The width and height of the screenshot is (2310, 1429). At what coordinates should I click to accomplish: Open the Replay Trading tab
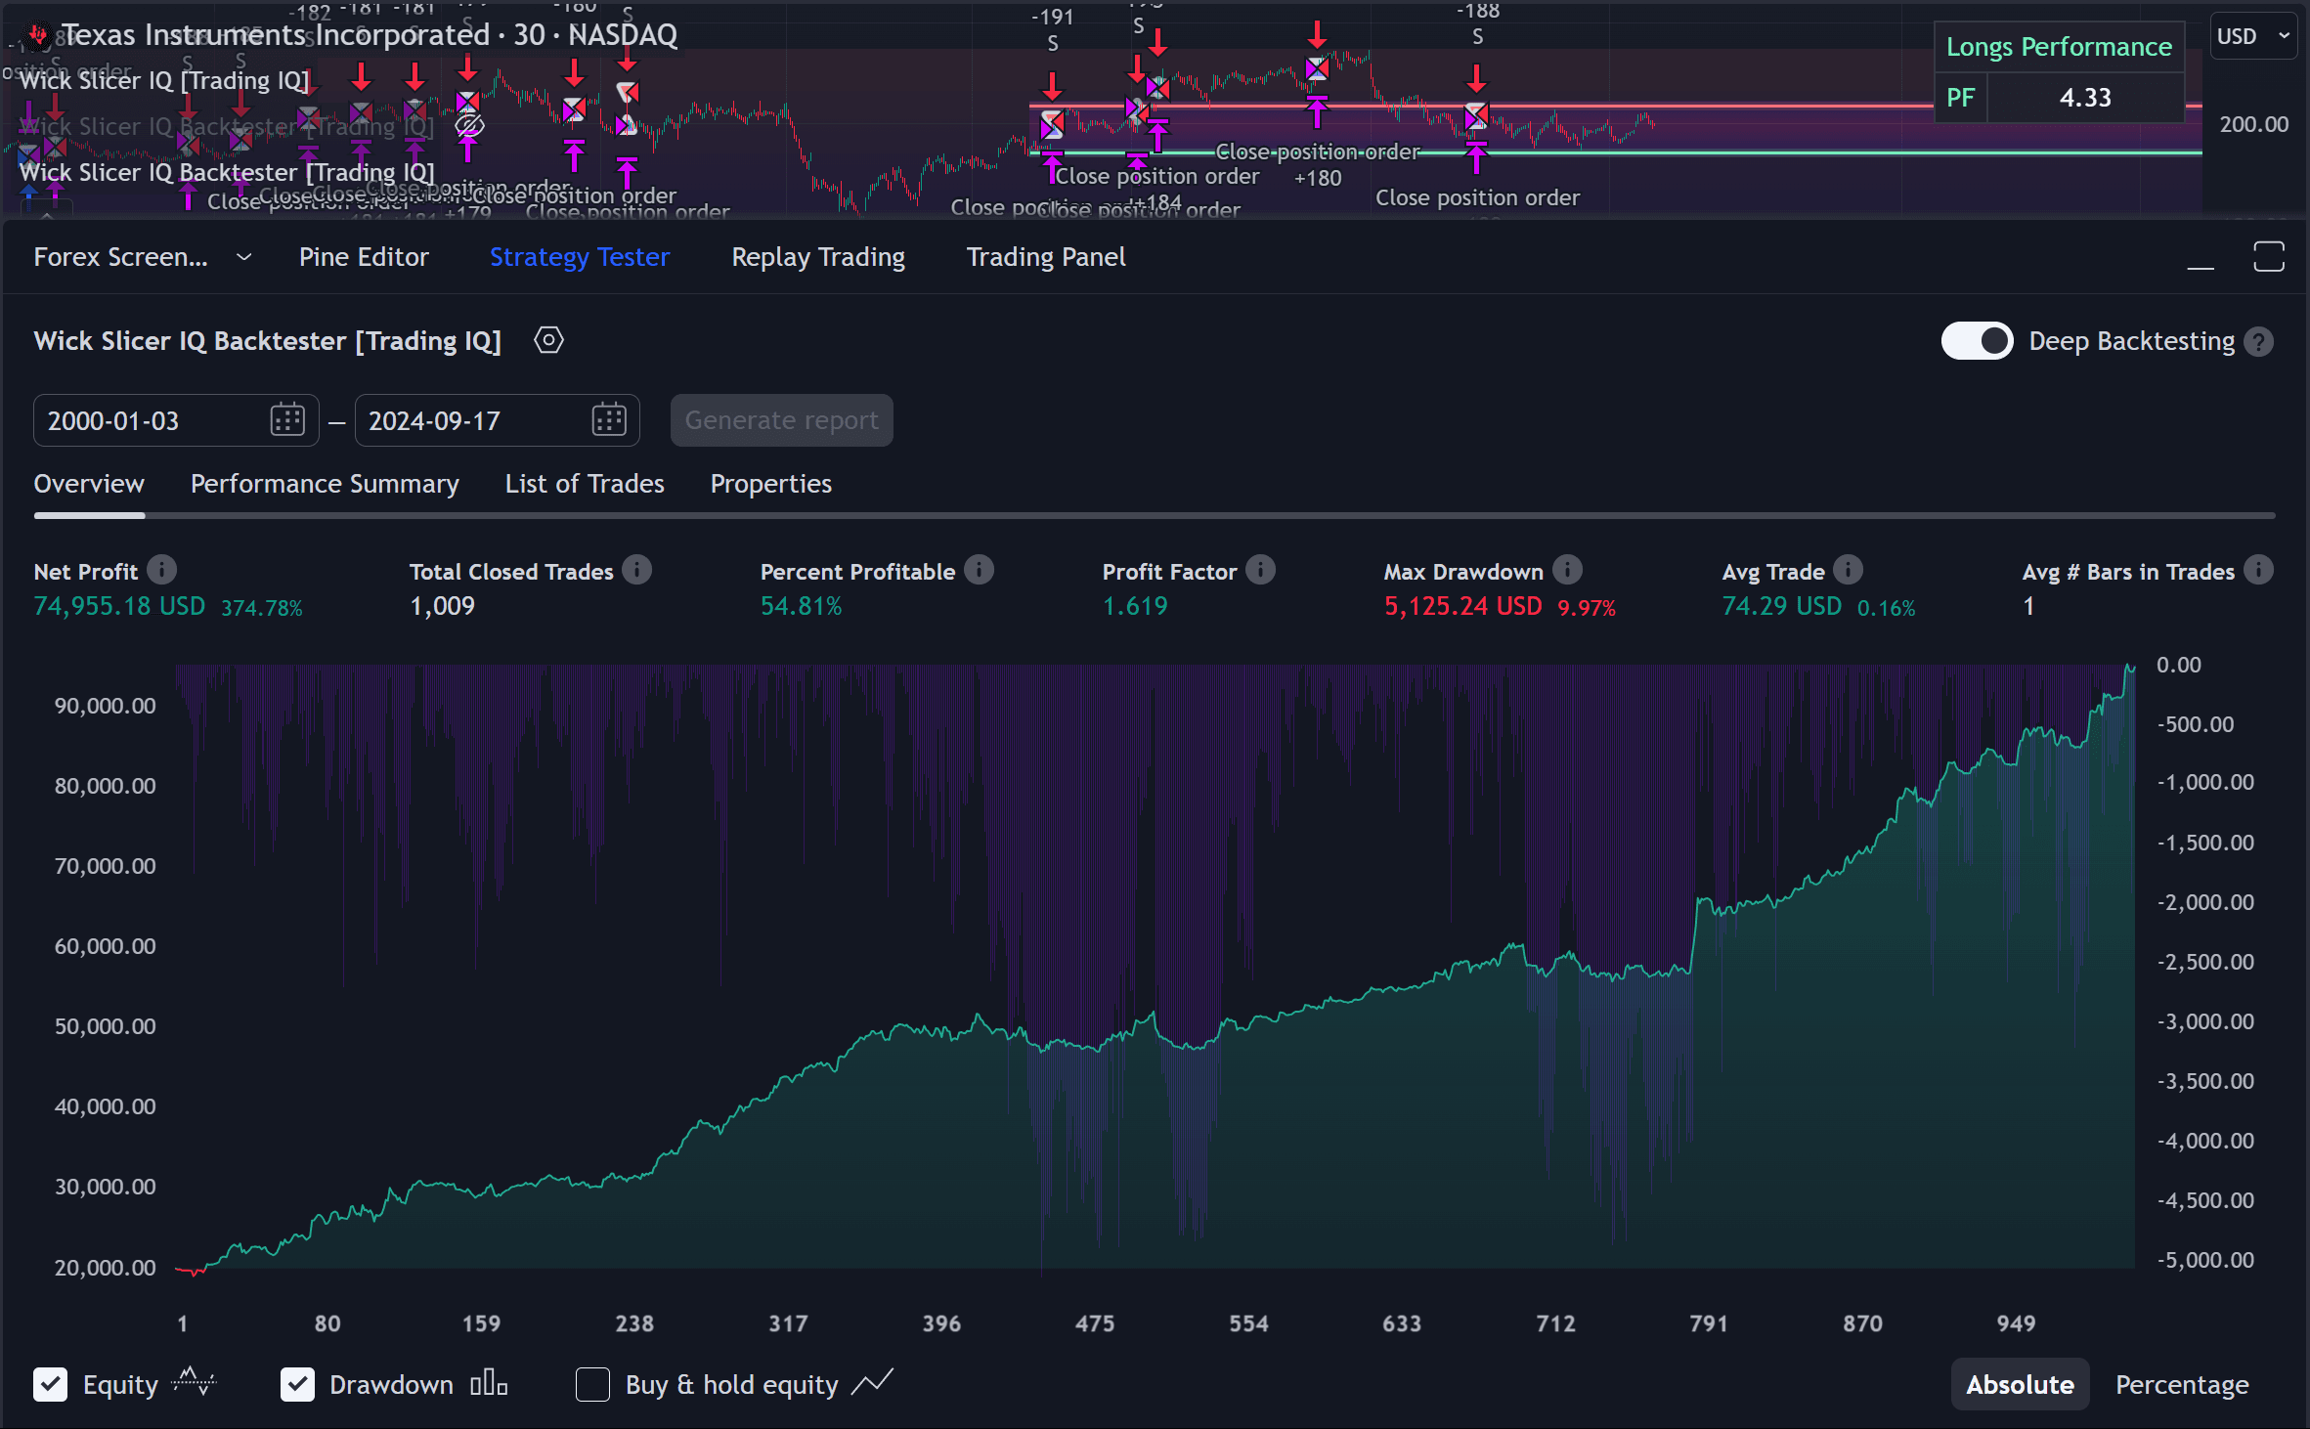coord(818,257)
